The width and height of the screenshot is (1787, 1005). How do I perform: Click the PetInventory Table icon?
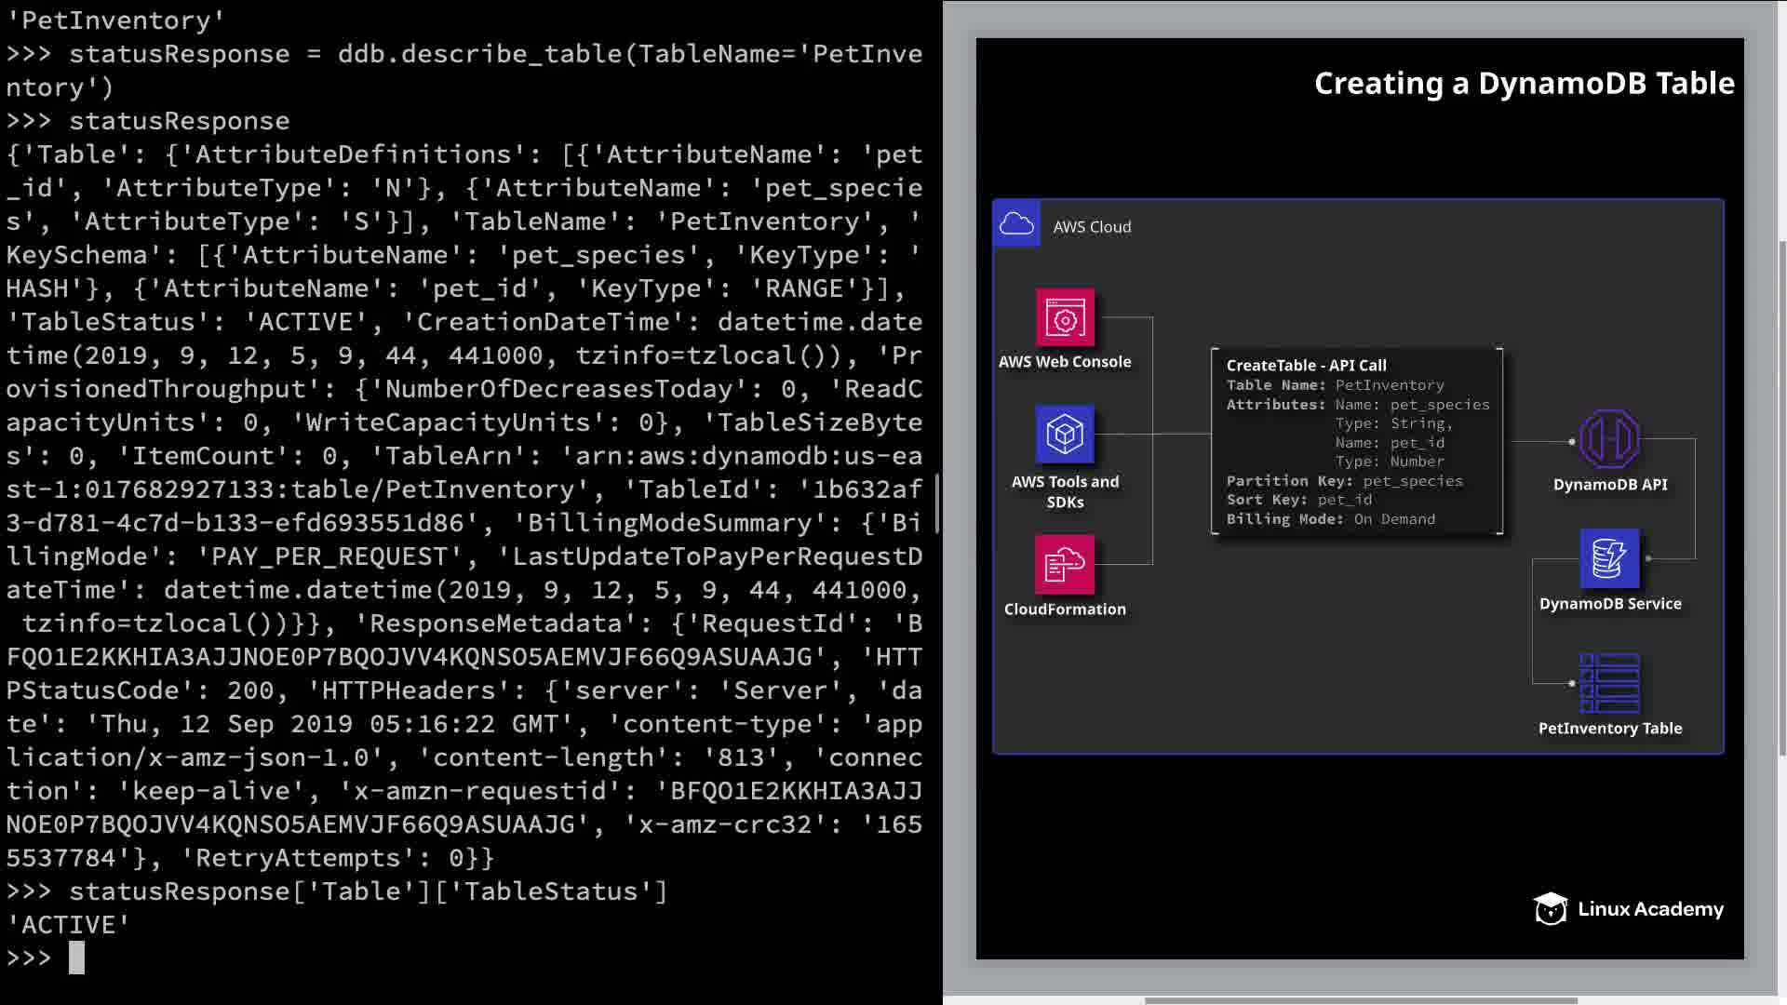point(1609,683)
